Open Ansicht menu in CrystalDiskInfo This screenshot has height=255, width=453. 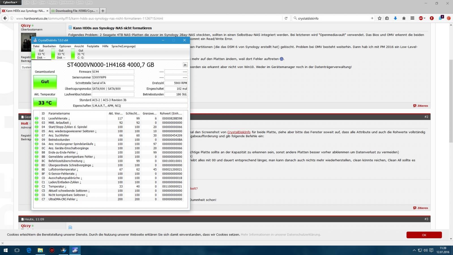(x=79, y=46)
